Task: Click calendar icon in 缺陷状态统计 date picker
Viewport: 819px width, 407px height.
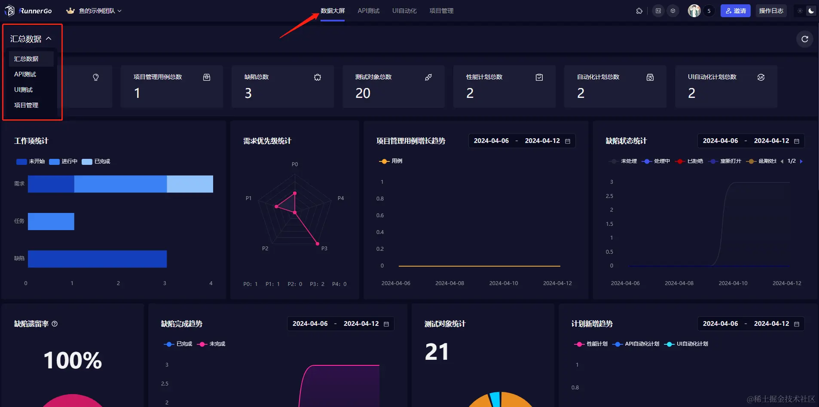Action: point(797,141)
